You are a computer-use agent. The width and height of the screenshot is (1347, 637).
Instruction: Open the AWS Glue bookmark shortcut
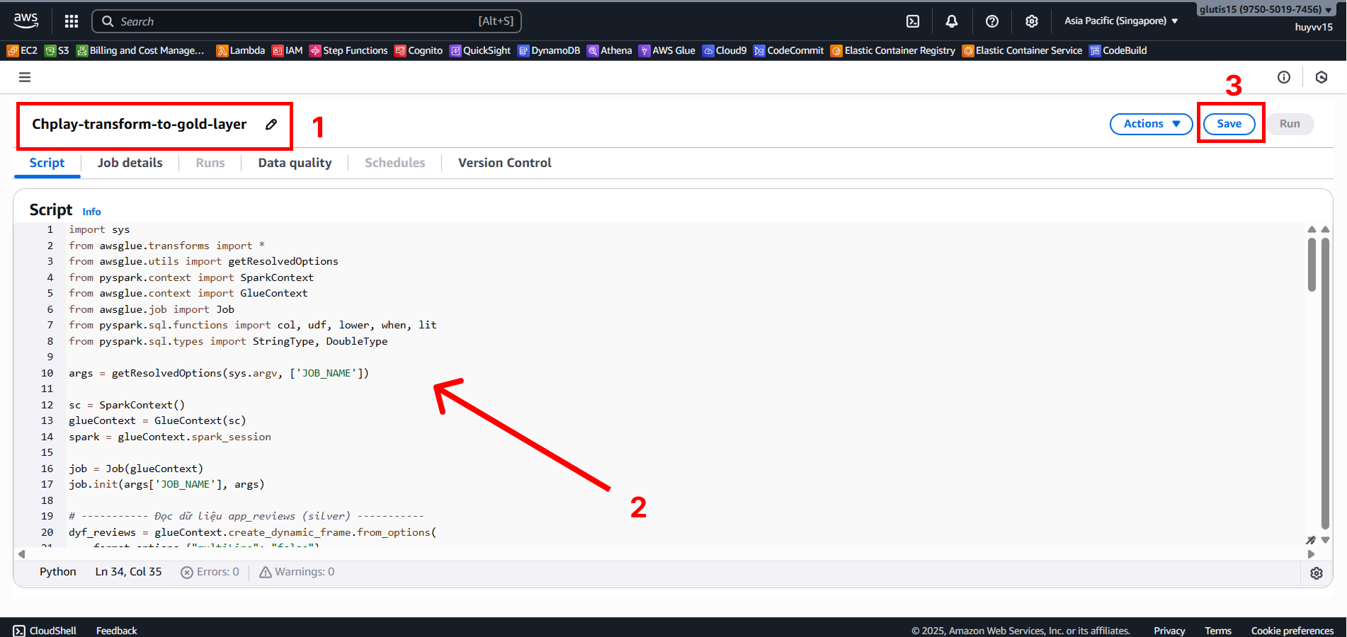coord(667,50)
